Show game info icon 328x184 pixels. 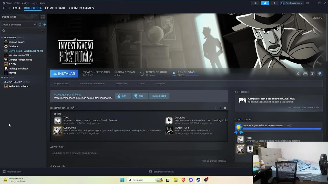(x=312, y=74)
